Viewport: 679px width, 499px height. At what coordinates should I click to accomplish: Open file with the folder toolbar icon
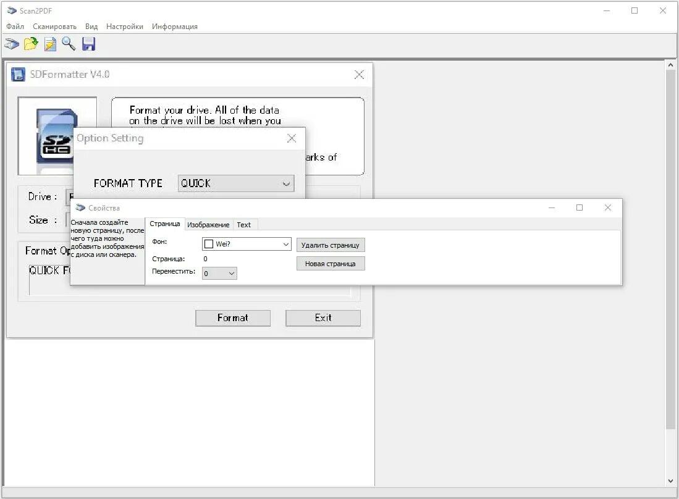[31, 44]
